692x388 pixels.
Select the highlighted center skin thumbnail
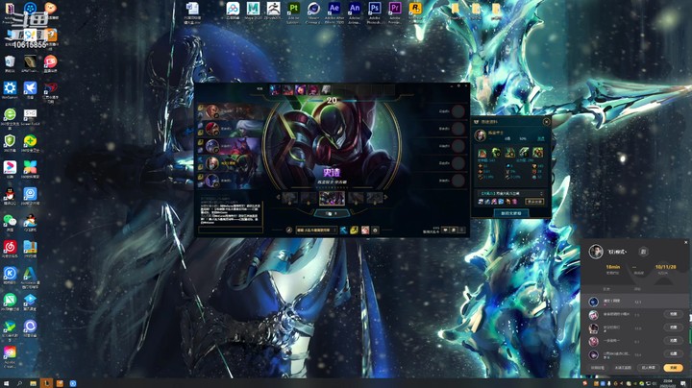tap(332, 198)
